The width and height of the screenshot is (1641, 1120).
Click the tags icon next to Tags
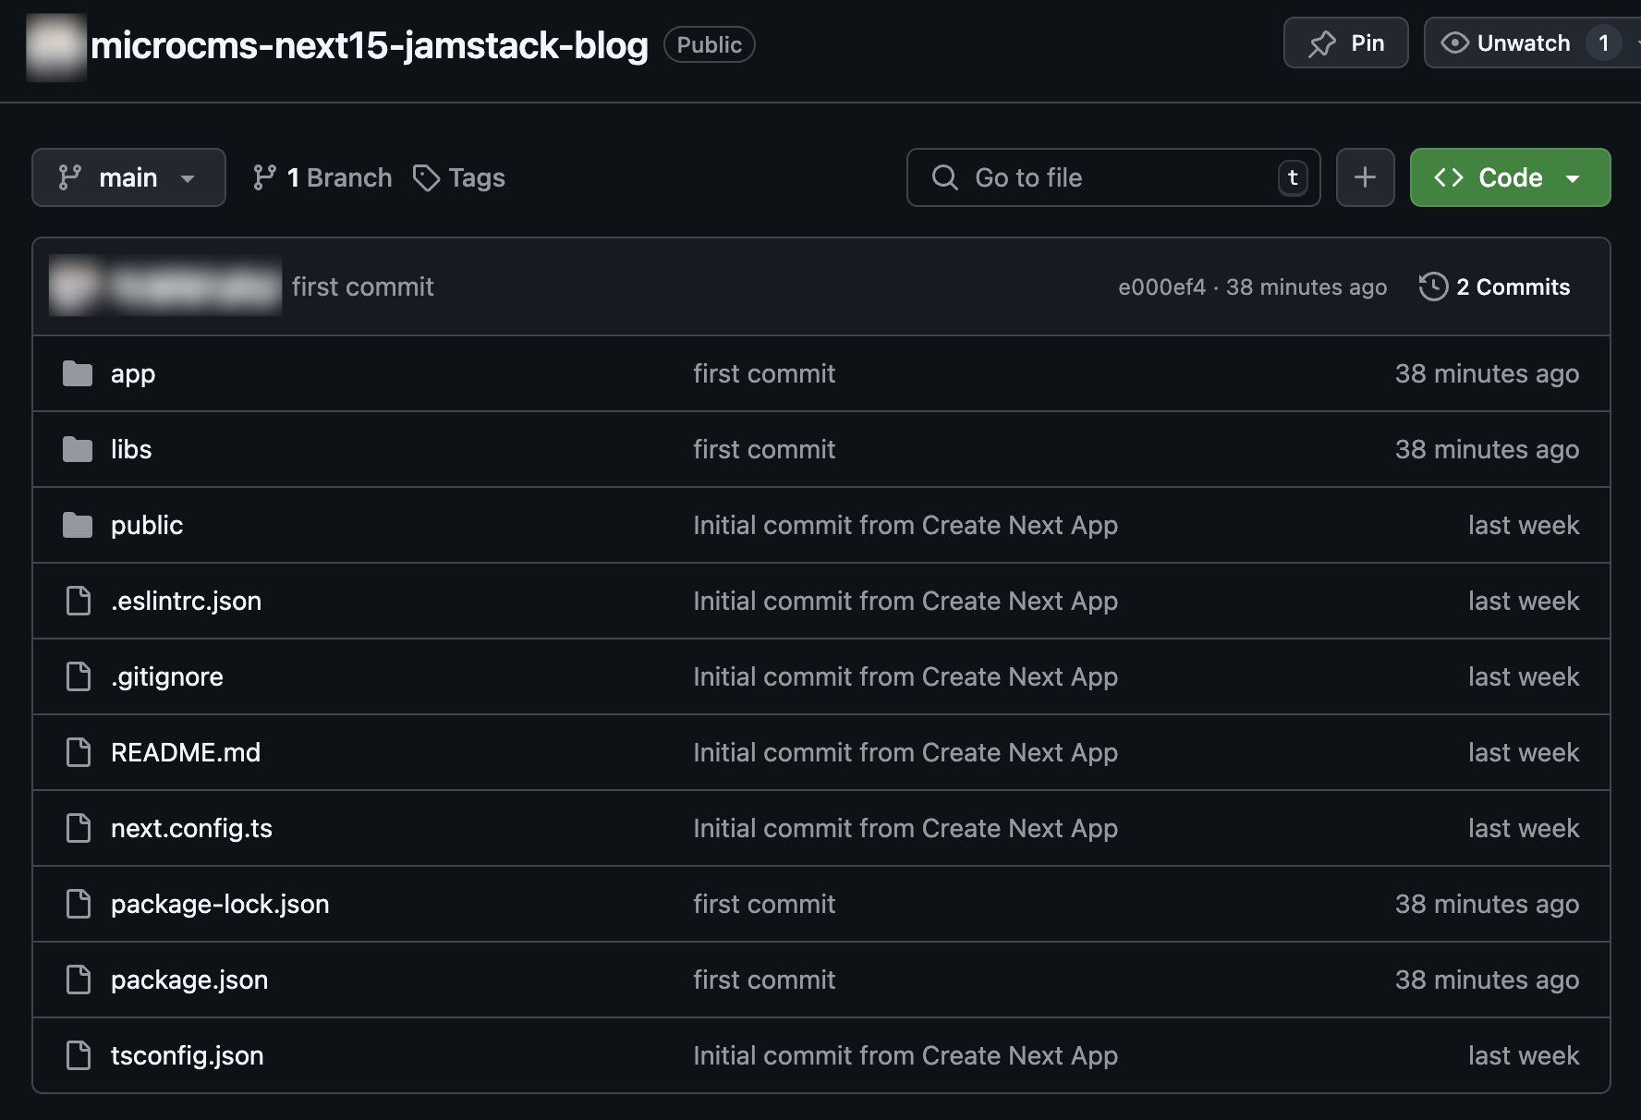pyautogui.click(x=426, y=177)
